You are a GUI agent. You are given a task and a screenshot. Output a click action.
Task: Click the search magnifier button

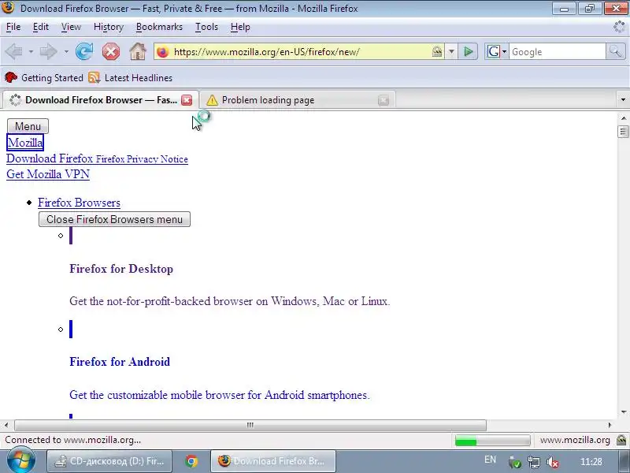pyautogui.click(x=615, y=51)
